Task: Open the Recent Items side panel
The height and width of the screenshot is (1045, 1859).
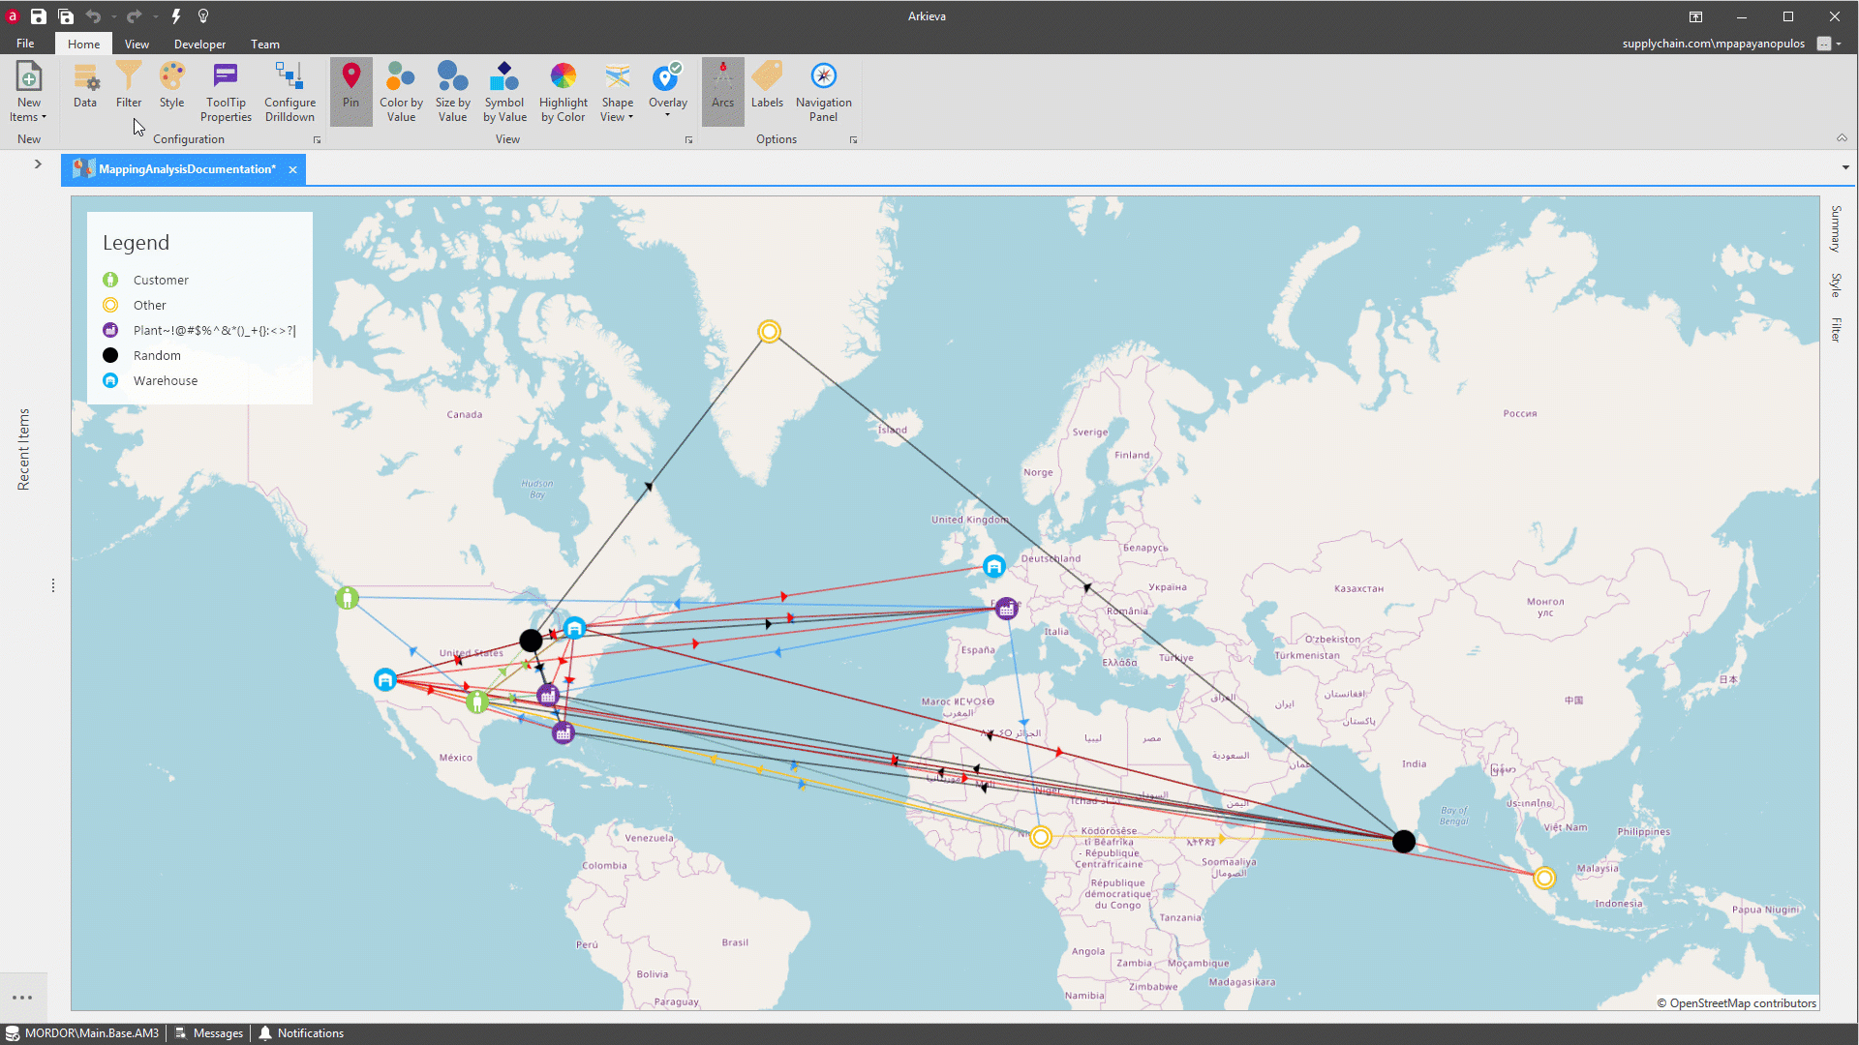Action: tap(24, 449)
